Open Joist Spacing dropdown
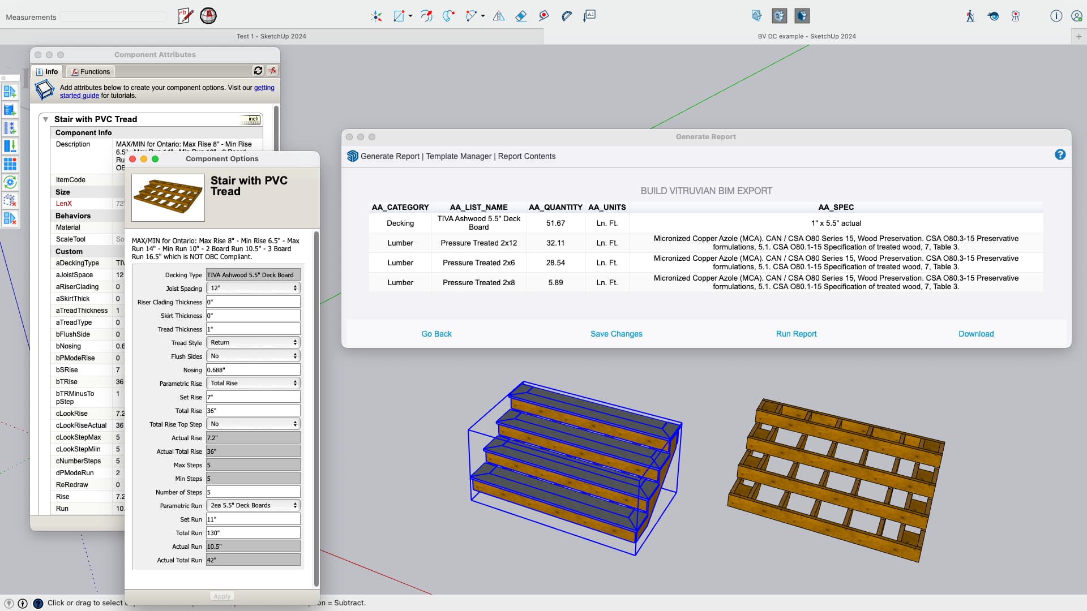Viewport: 1087px width, 611px height. point(253,288)
